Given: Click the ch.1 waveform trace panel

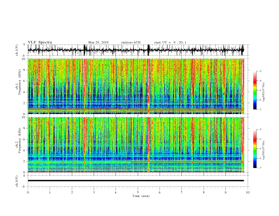Looking at the screenshot, I should point(138,50).
